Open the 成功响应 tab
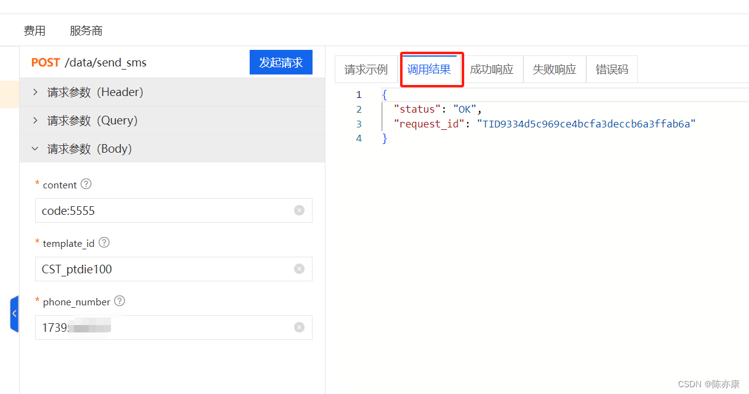 pos(491,70)
